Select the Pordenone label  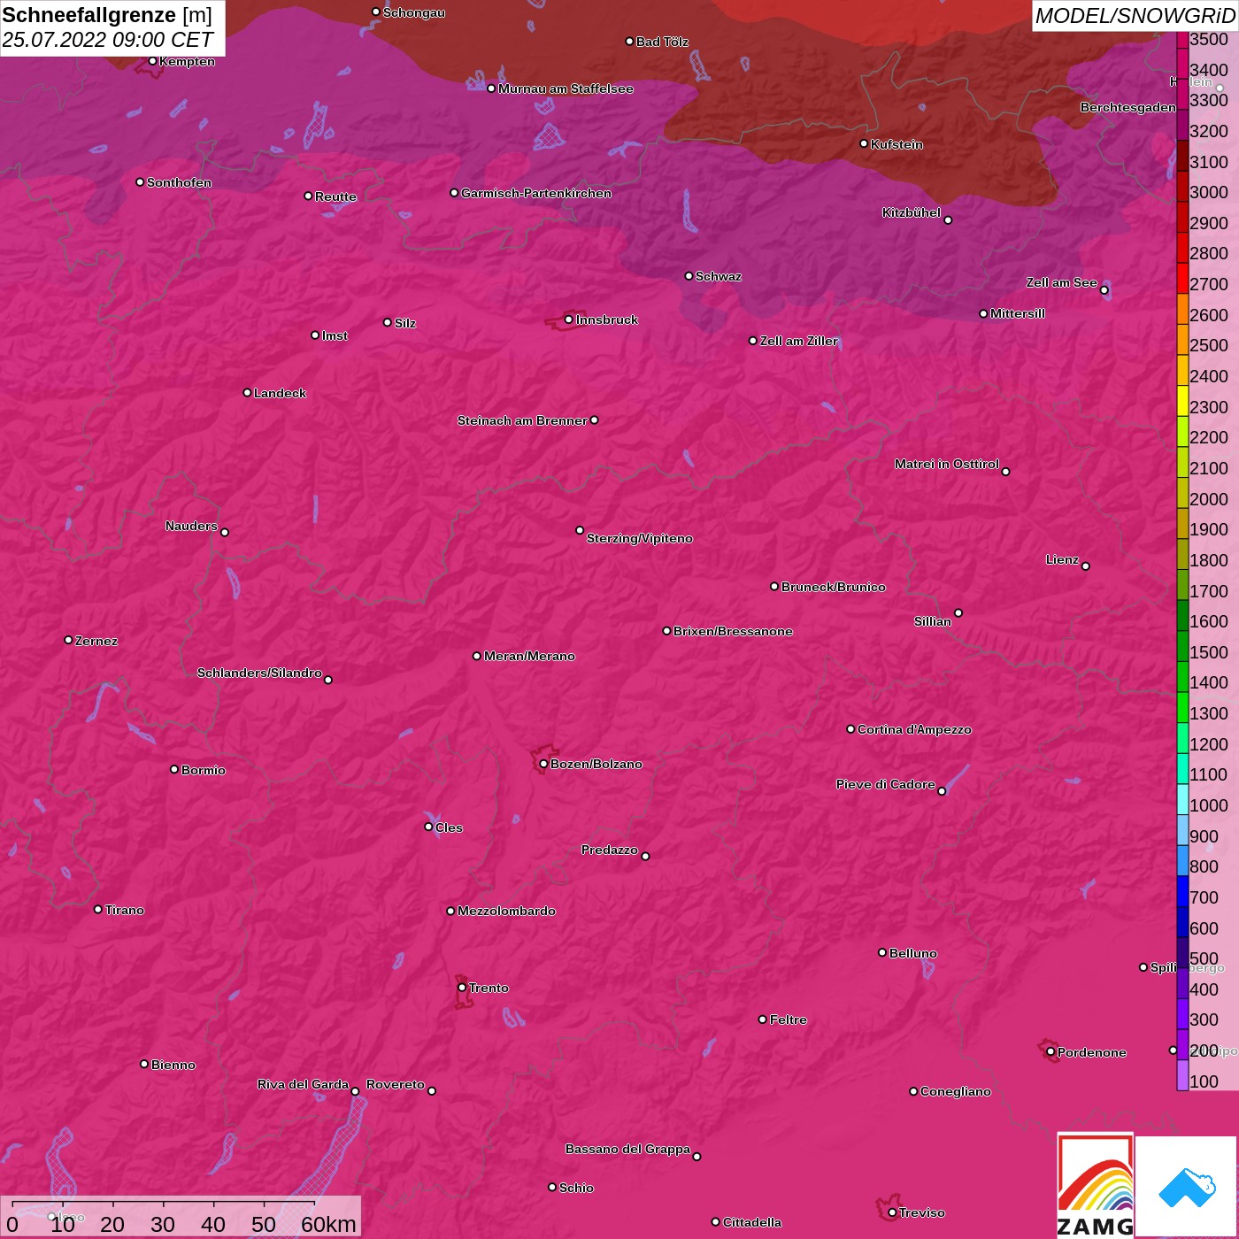tap(1092, 1052)
